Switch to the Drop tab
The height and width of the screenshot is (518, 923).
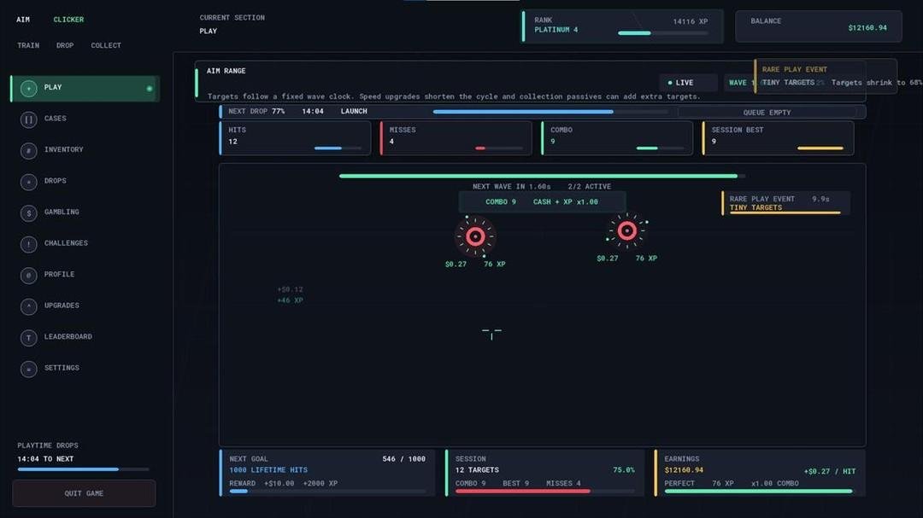[x=65, y=45]
